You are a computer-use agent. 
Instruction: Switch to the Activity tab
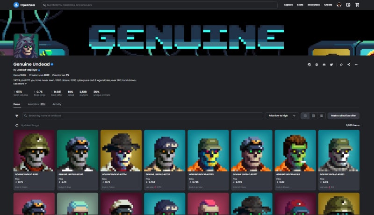pos(57,104)
